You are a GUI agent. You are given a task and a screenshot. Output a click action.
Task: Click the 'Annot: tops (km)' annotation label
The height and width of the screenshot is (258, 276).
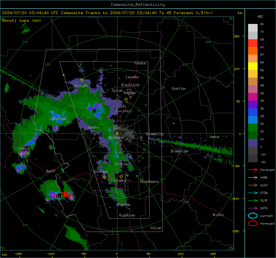point(21,21)
